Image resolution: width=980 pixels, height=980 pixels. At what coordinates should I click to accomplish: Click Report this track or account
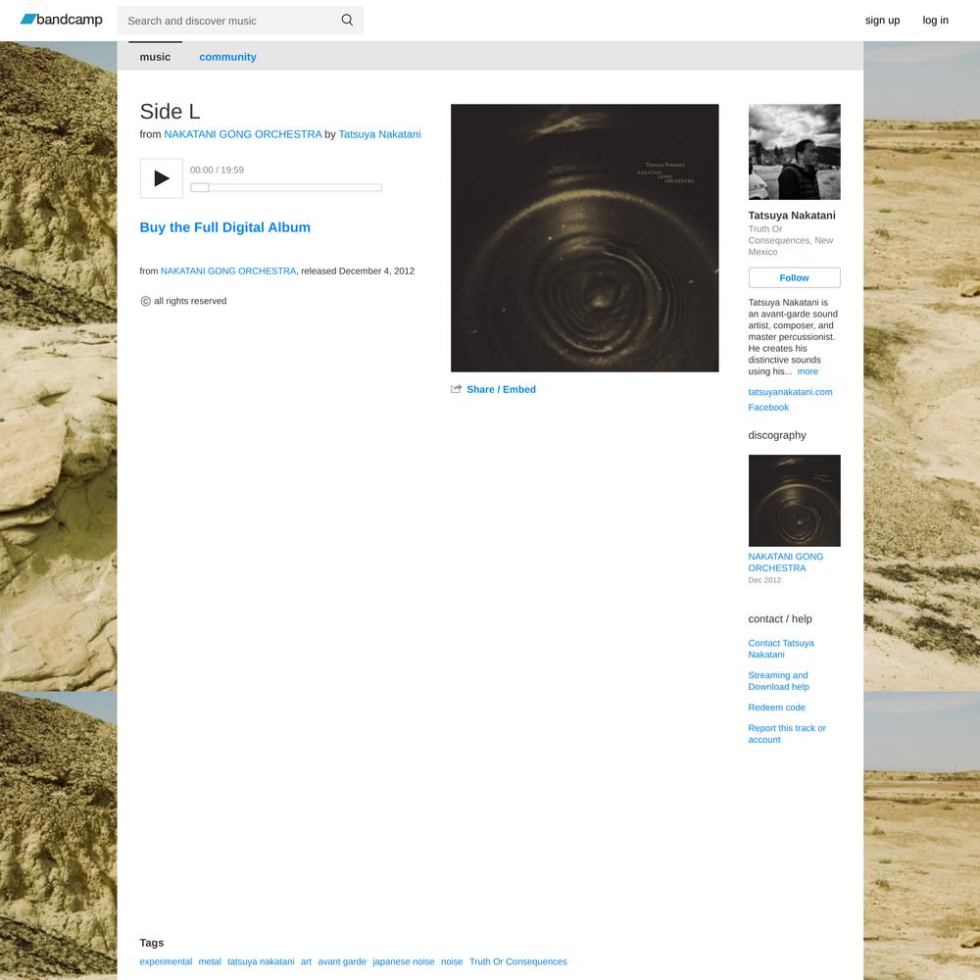pos(786,734)
